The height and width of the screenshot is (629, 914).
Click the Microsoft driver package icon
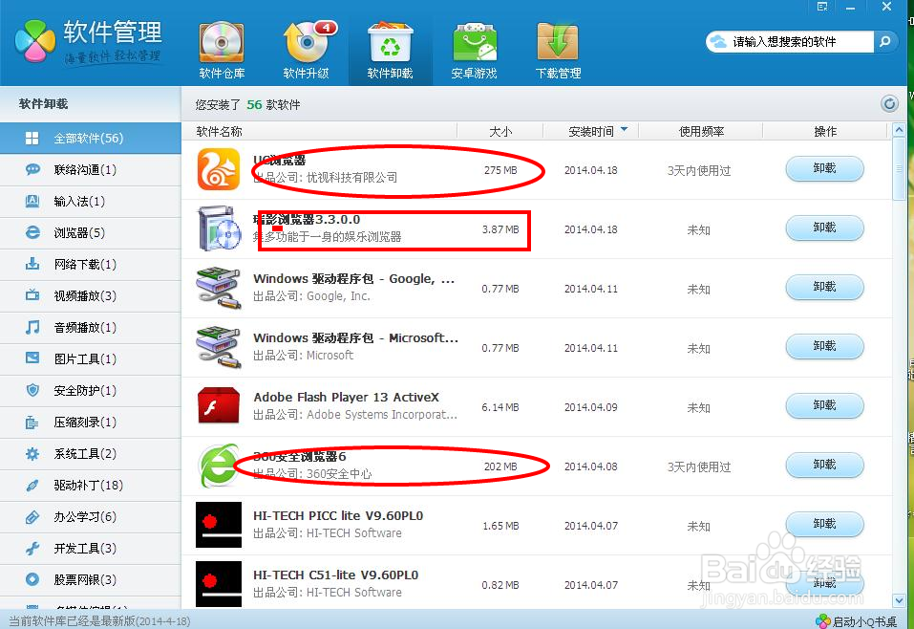tap(219, 347)
